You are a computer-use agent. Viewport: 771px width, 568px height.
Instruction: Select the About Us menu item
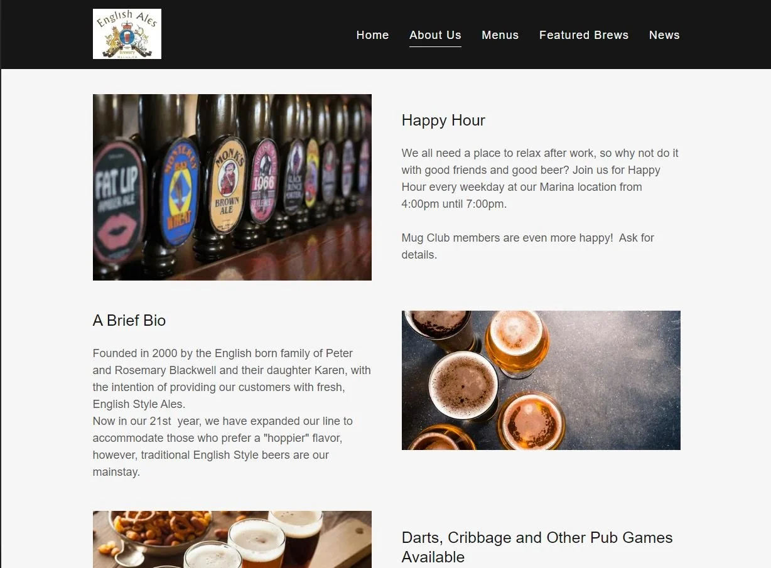point(435,35)
